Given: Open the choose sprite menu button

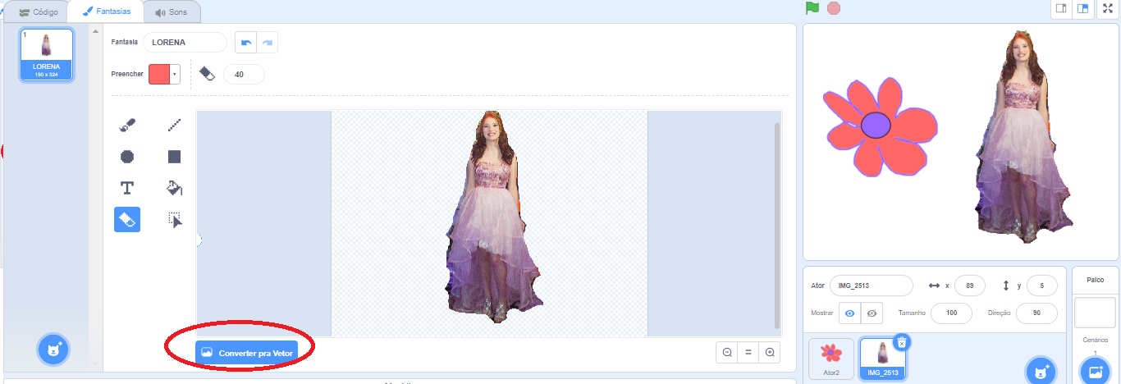Looking at the screenshot, I should tap(1041, 371).
